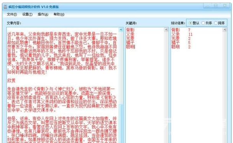Maximize the window
The width and height of the screenshot is (233, 143).
coord(216,6)
